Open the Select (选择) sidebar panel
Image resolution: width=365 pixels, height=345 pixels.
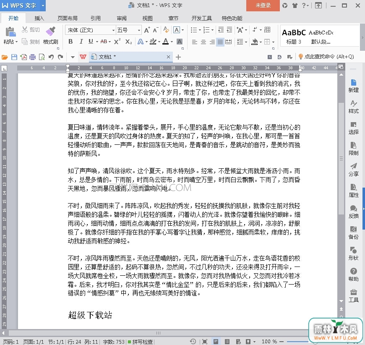point(353,128)
